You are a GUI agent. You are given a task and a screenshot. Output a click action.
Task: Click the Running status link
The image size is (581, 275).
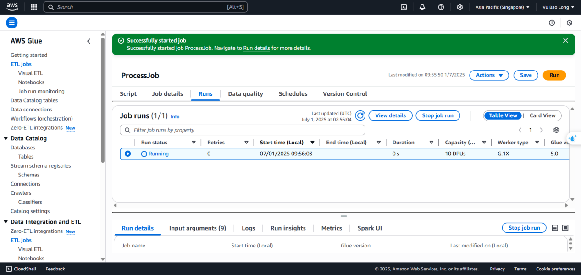pyautogui.click(x=159, y=154)
